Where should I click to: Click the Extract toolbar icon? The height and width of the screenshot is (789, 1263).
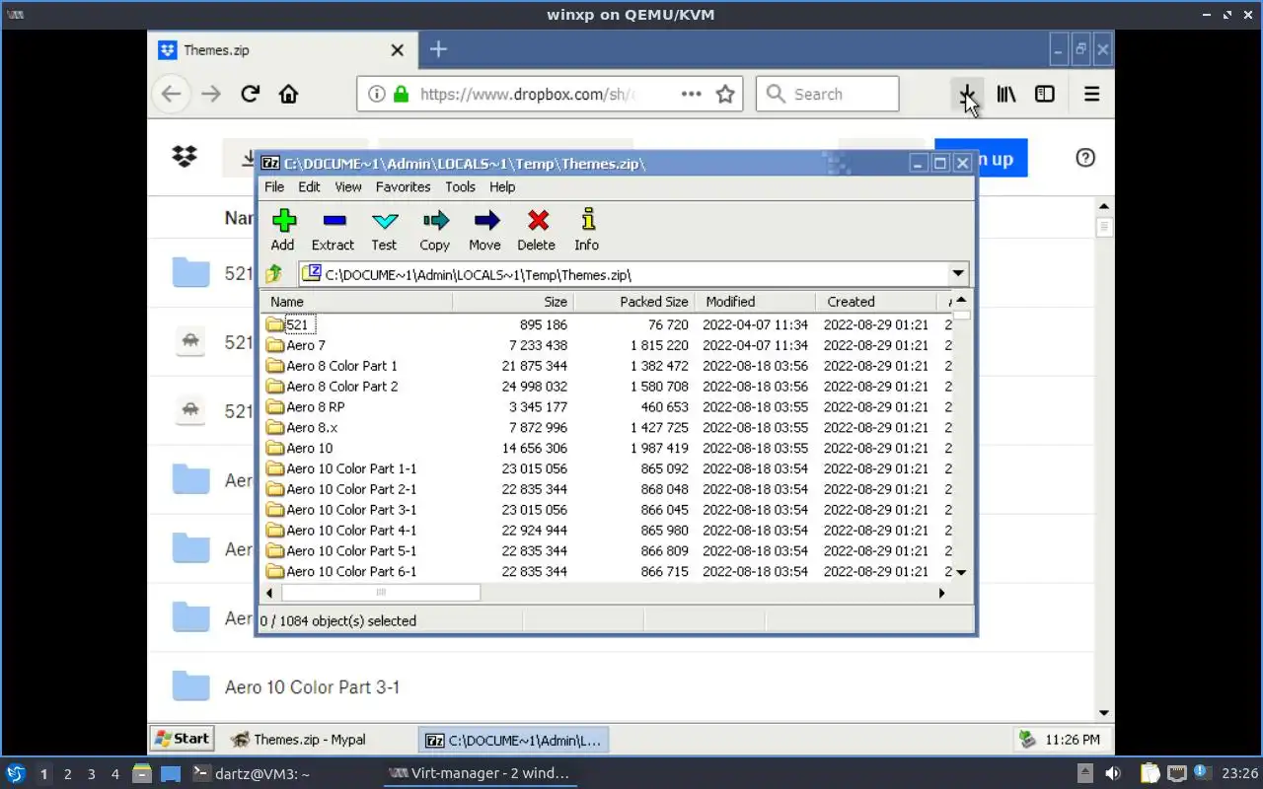[334, 230]
